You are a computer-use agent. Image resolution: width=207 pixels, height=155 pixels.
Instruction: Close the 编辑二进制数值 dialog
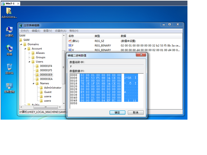pyautogui.click(x=141, y=55)
